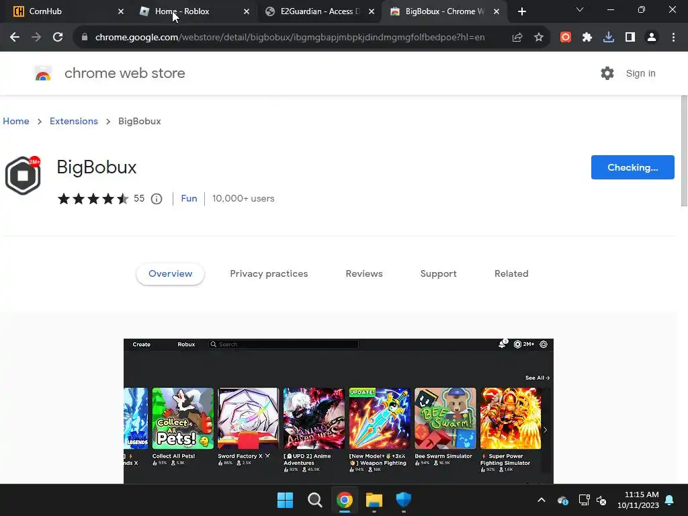Open Windows Security shield in taskbar
The width and height of the screenshot is (688, 516).
[x=404, y=500]
